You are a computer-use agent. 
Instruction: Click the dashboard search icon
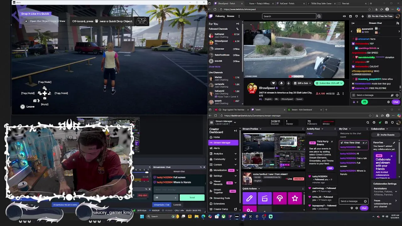tap(368, 122)
